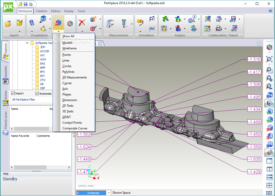
Task: Toggle the isometric view button
Action: click(x=269, y=103)
